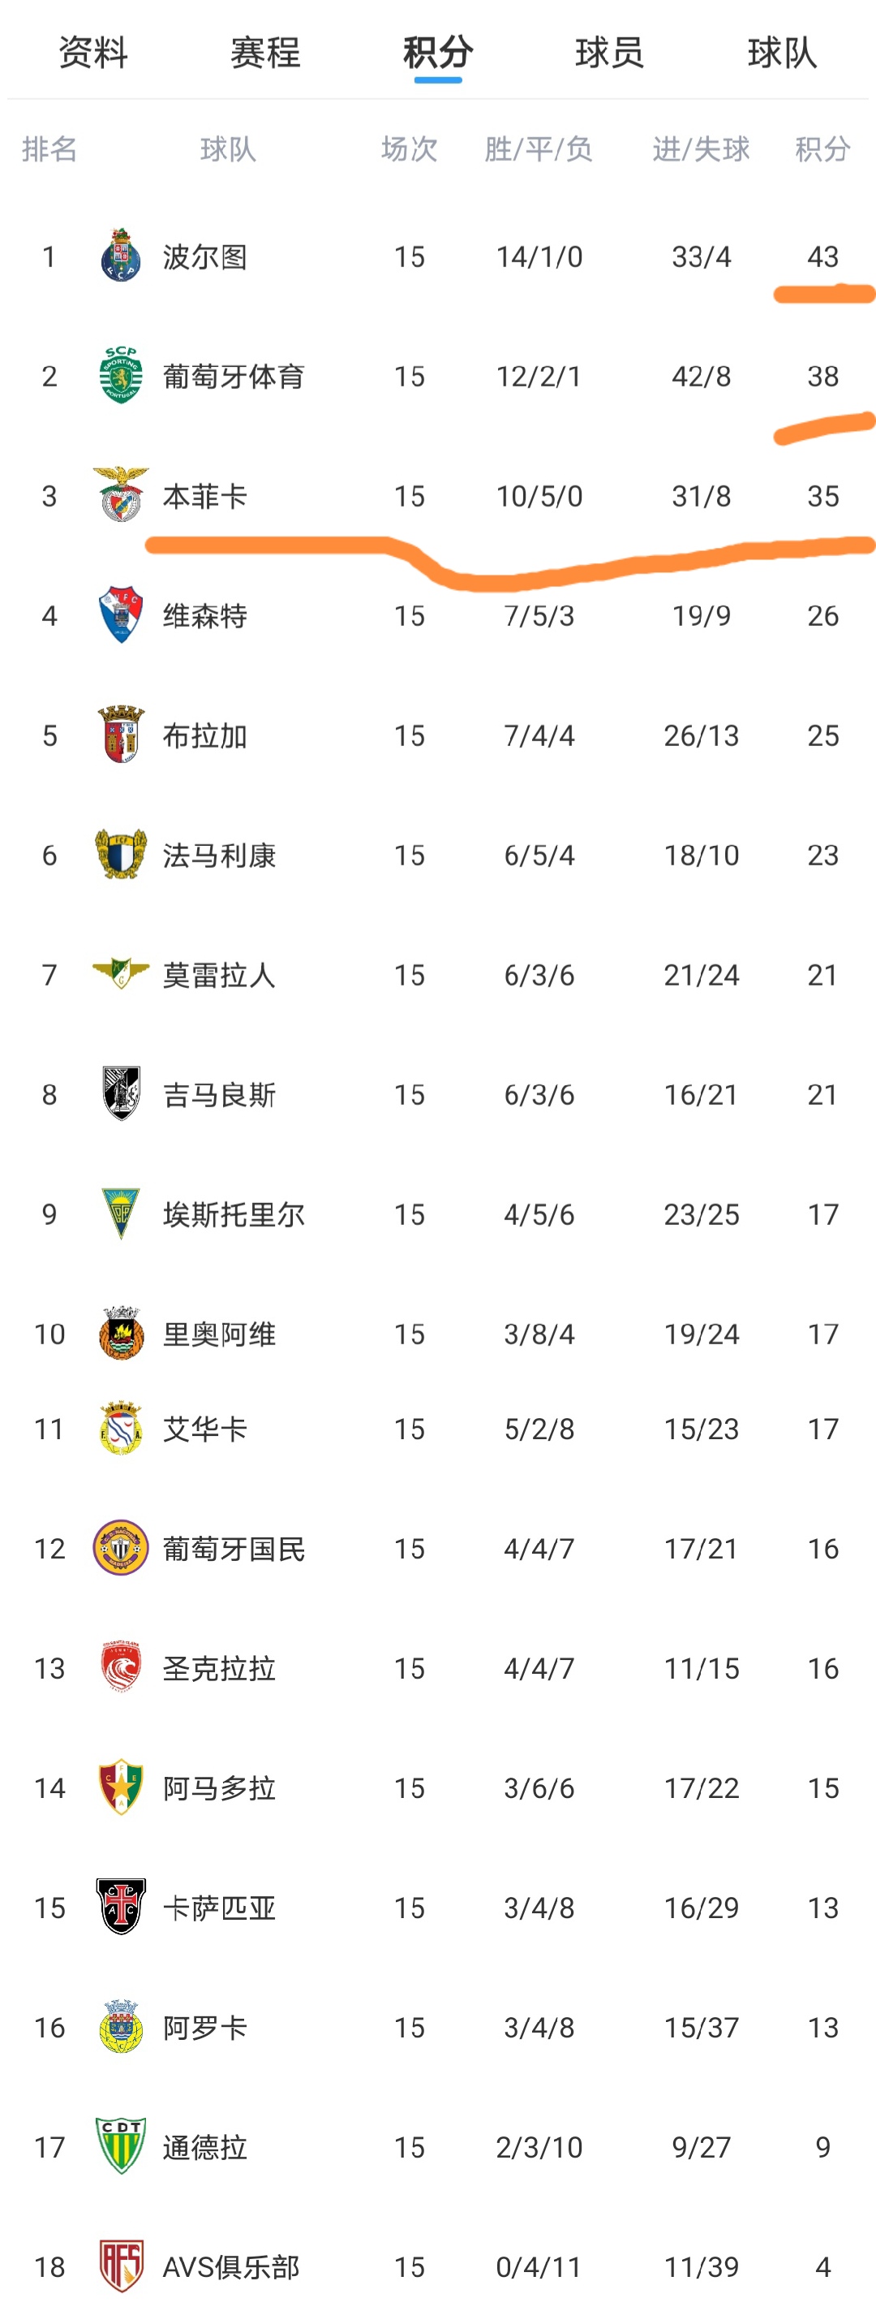876x2311 pixels.
Task: Open team name 葡萄牙国民
Action: click(x=233, y=1549)
